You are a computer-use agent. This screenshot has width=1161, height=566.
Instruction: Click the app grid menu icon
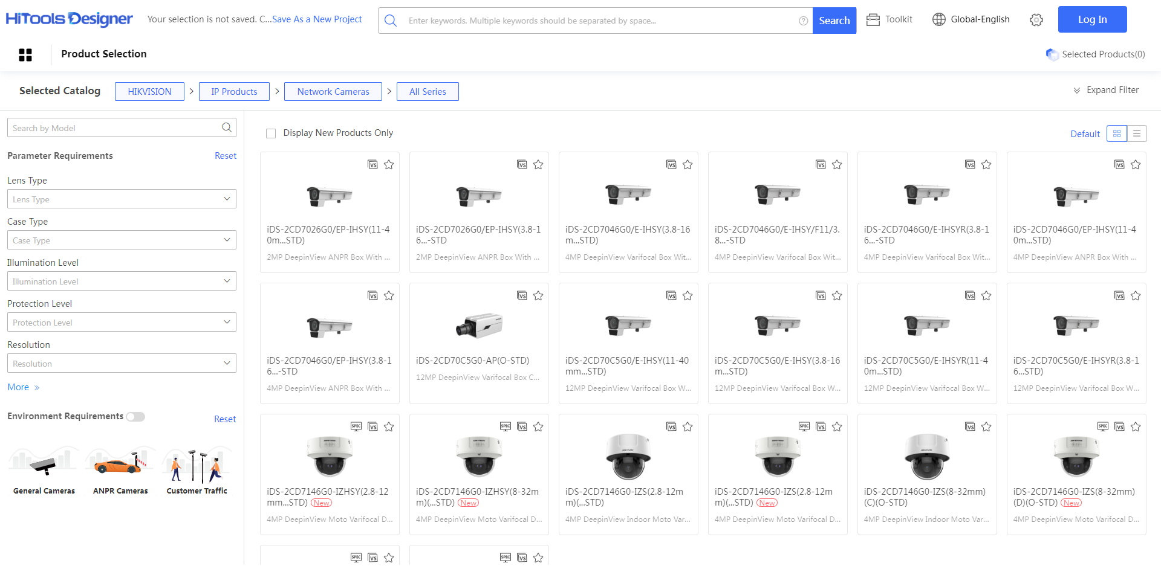pyautogui.click(x=25, y=55)
